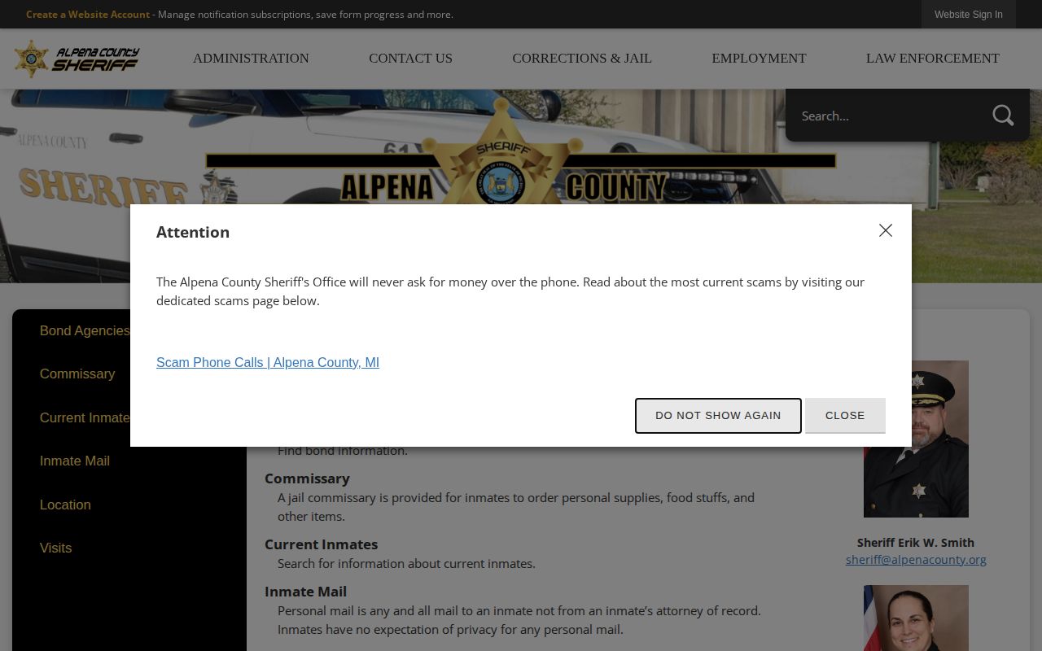Click the 'Search for information about current inmates.' text
1042x651 pixels.
click(406, 563)
